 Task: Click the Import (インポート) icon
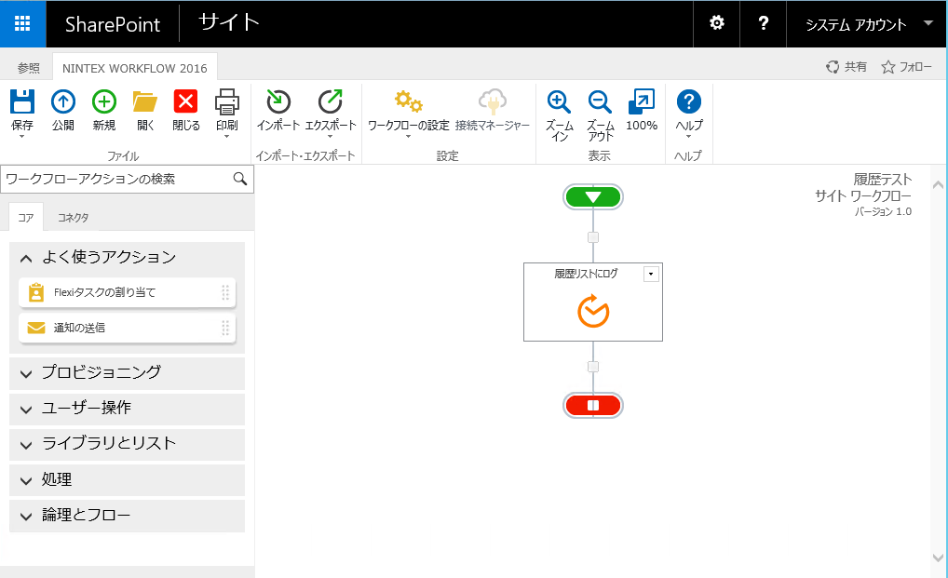pyautogui.click(x=278, y=102)
